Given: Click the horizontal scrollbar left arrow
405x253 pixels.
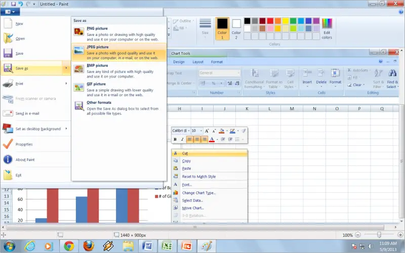Looking at the screenshot, I should pyautogui.click(x=3, y=227).
